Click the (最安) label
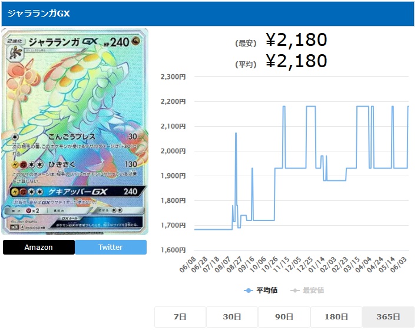417x330 pixels. pyautogui.click(x=246, y=44)
